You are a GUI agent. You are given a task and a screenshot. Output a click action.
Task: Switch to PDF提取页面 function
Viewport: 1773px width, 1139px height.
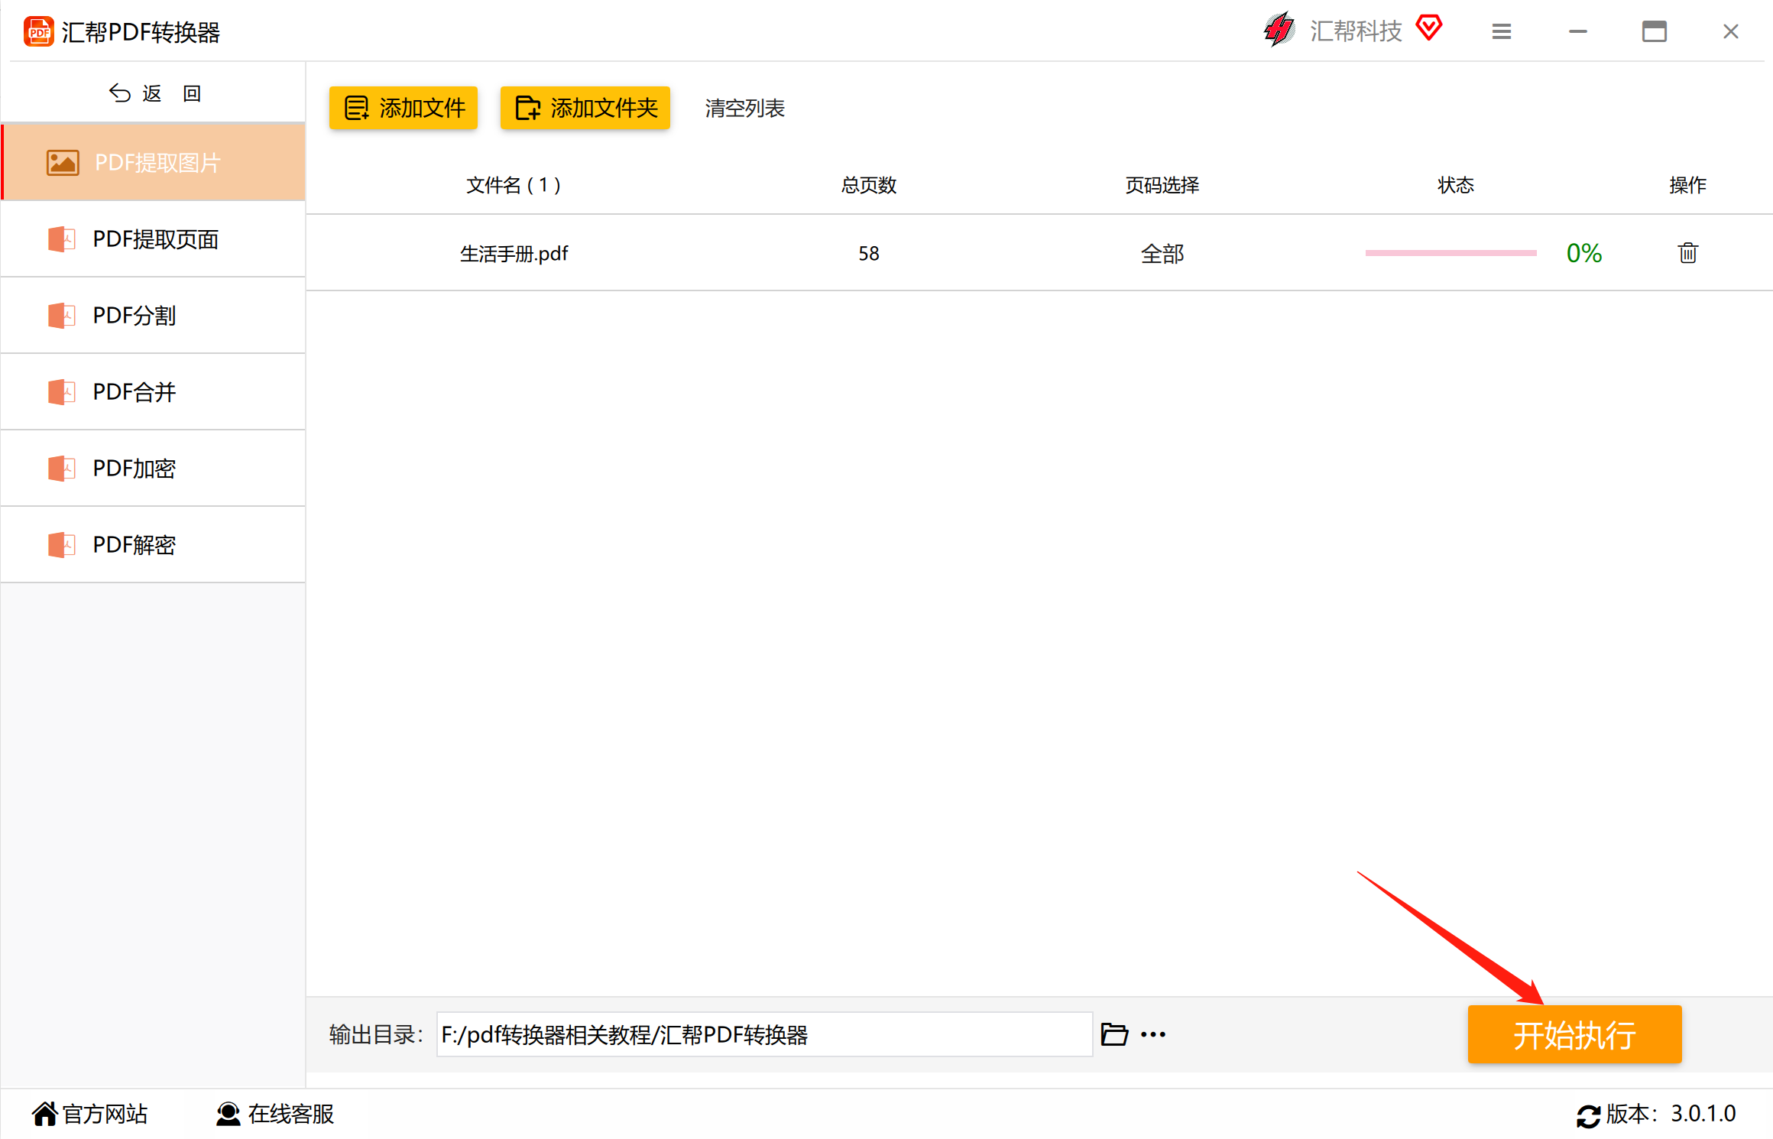[154, 239]
